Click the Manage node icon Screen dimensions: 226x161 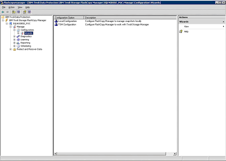(15, 27)
